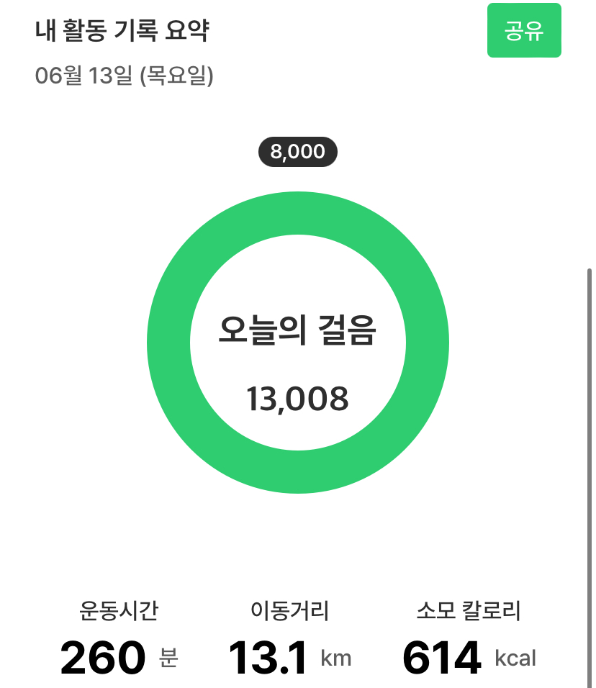Click the km unit label
The height and width of the screenshot is (688, 596).
335,658
